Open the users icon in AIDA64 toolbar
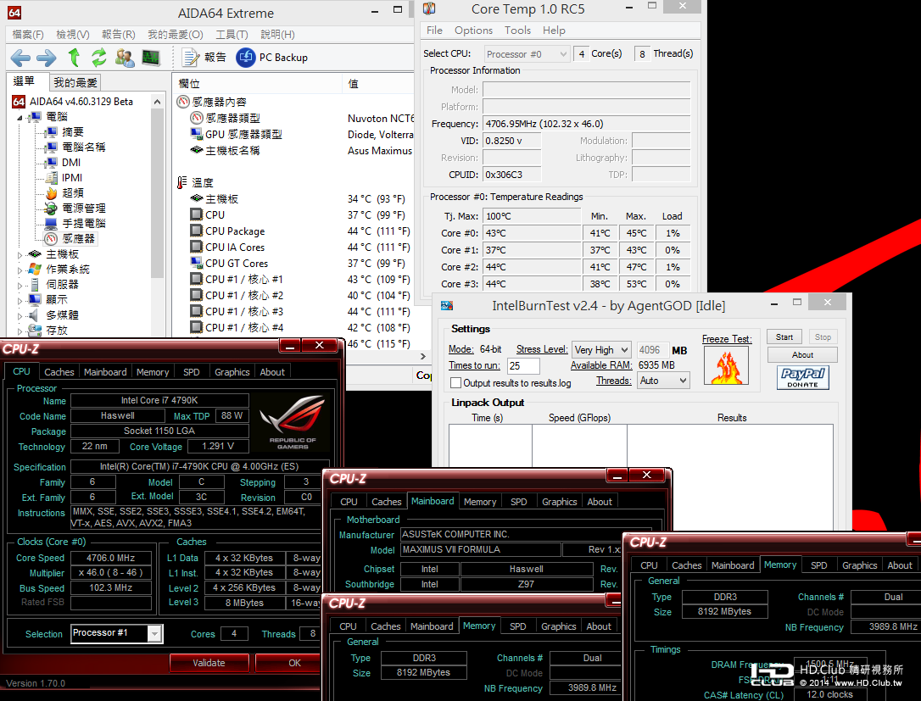Screen dimensions: 921x701 click(125, 58)
